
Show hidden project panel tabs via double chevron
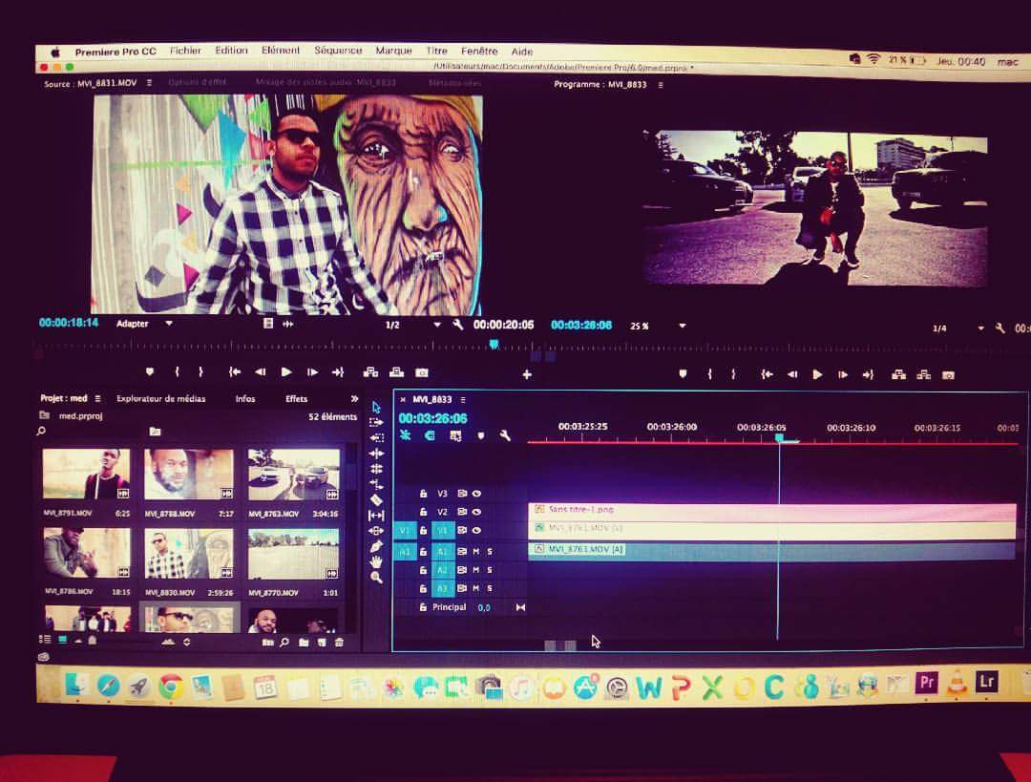click(x=354, y=398)
